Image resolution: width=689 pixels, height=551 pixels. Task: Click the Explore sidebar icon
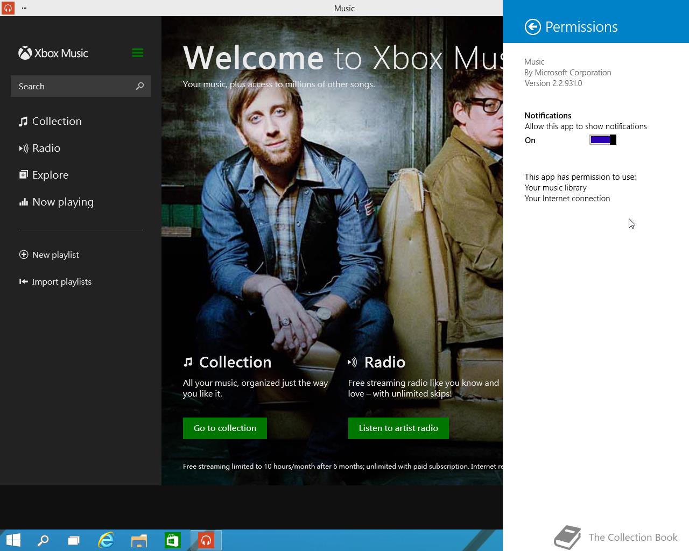click(x=23, y=174)
